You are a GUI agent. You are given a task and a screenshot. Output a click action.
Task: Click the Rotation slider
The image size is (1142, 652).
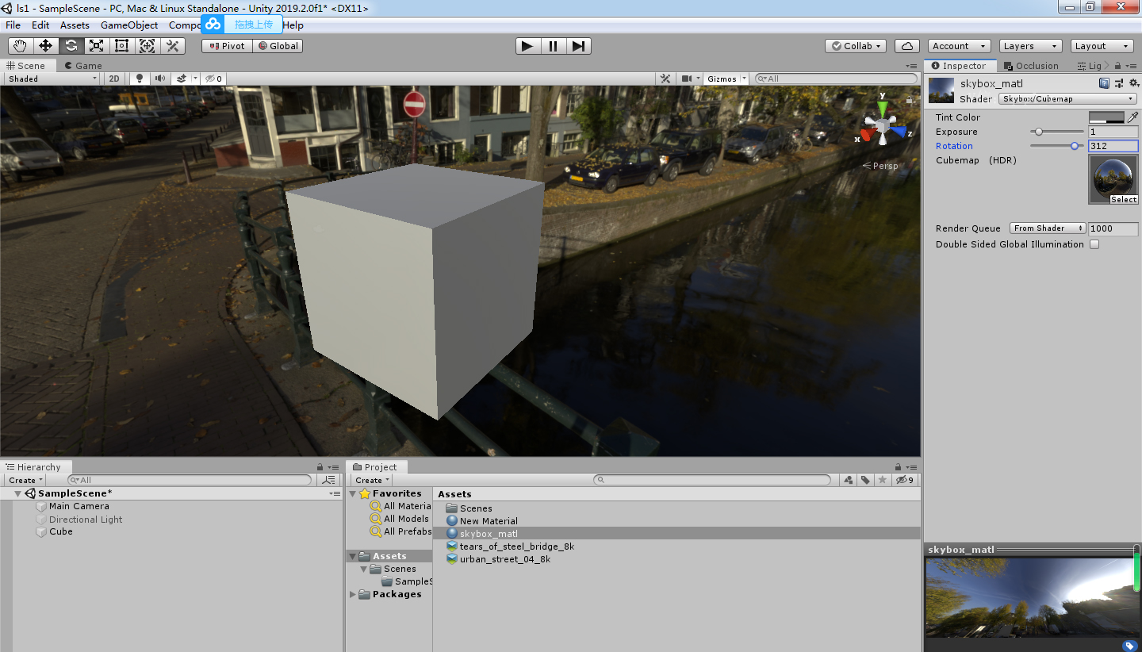coord(1057,146)
